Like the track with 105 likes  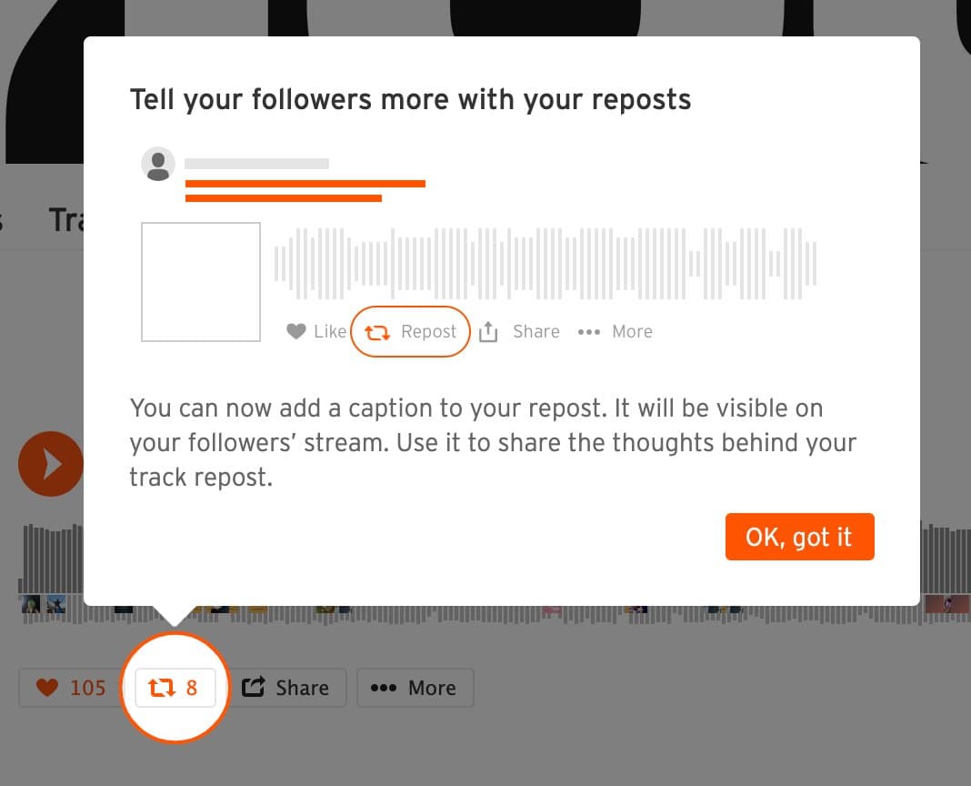[69, 688]
